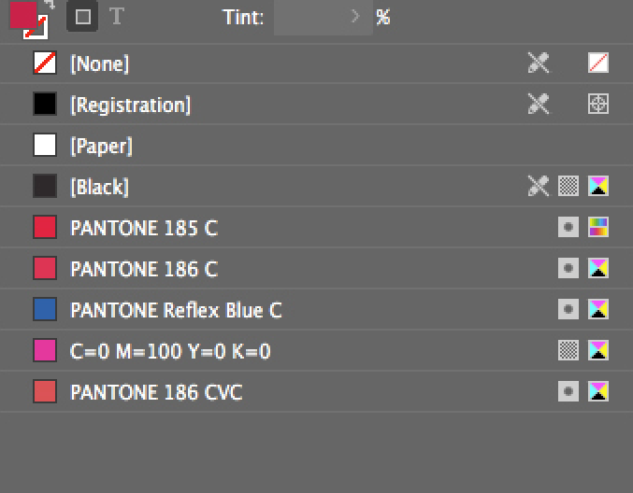
Task: Click the spot color icon on PANTONE 186 CVC
Action: pyautogui.click(x=568, y=392)
